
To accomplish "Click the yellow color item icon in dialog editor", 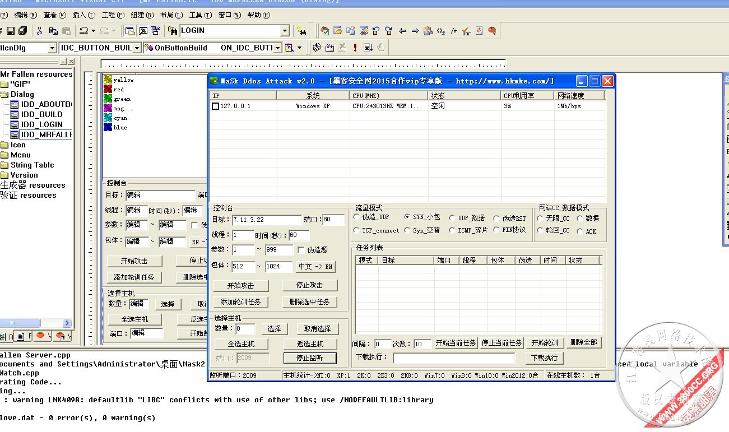I will point(108,80).
